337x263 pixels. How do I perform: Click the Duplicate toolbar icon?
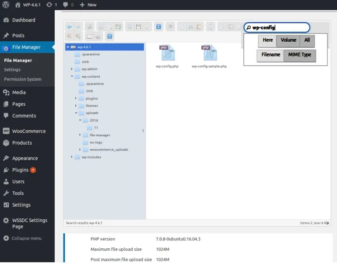222,27
